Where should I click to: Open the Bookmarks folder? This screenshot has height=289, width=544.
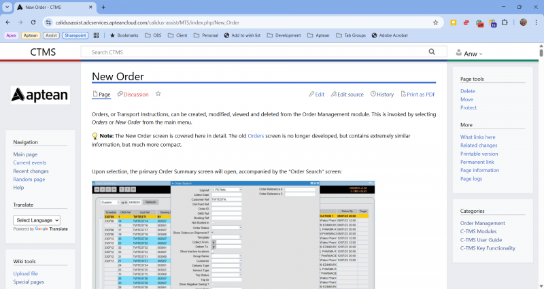(124, 35)
